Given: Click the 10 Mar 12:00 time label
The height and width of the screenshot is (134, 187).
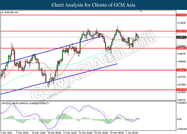Looking at the screenshot, I should click(38, 133).
